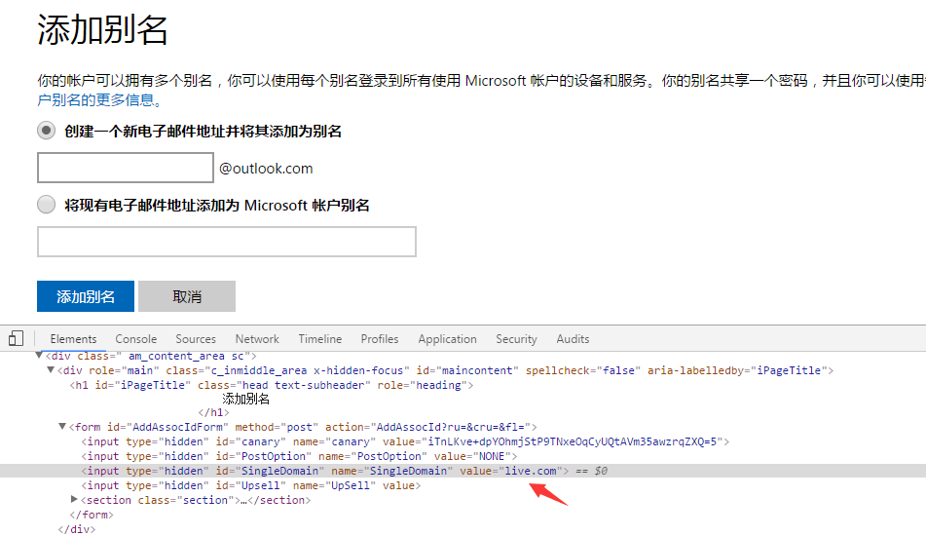Image resolution: width=926 pixels, height=536 pixels.
Task: Select the hidden input UpSell row
Action: tap(251, 485)
